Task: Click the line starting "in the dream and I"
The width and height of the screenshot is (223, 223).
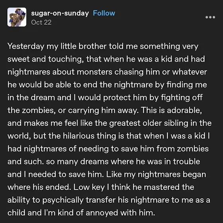Action: click(x=105, y=98)
